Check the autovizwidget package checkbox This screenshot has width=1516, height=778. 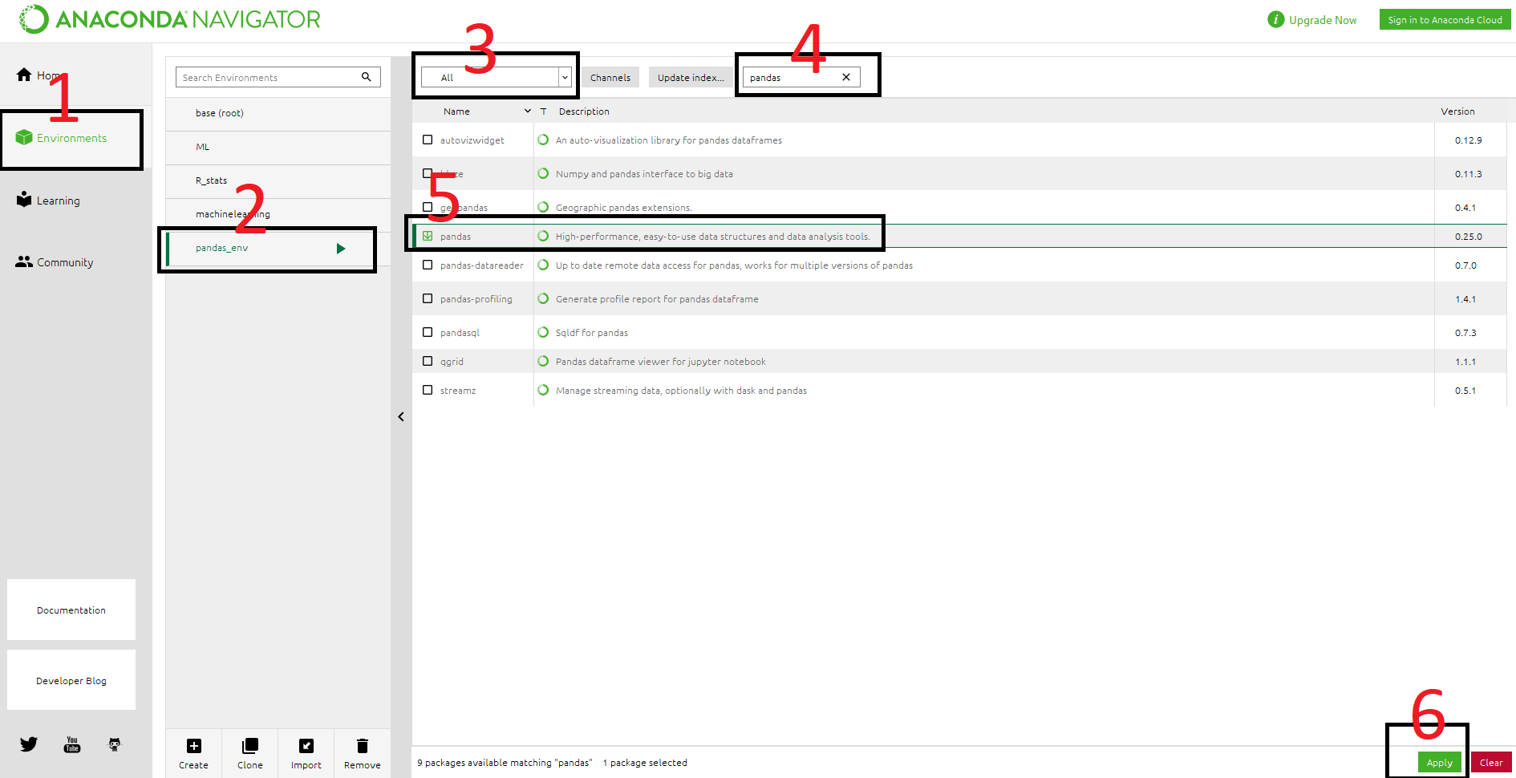(x=428, y=140)
